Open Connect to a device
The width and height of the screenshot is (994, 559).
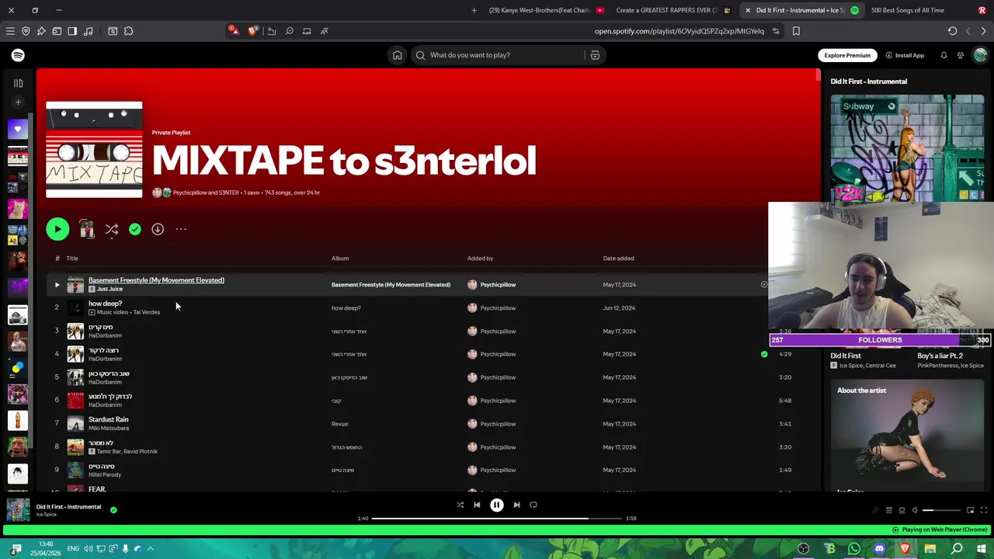(902, 510)
